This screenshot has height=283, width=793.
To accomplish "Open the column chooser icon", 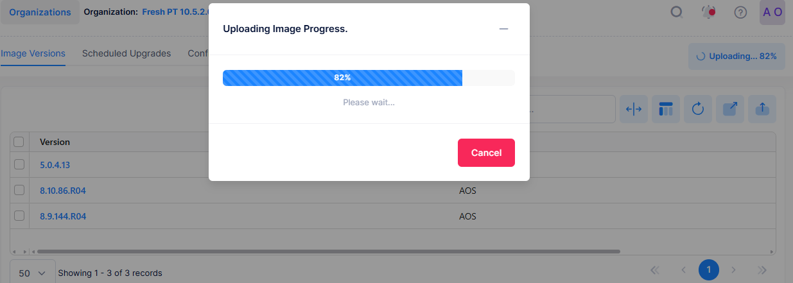I will (666, 109).
